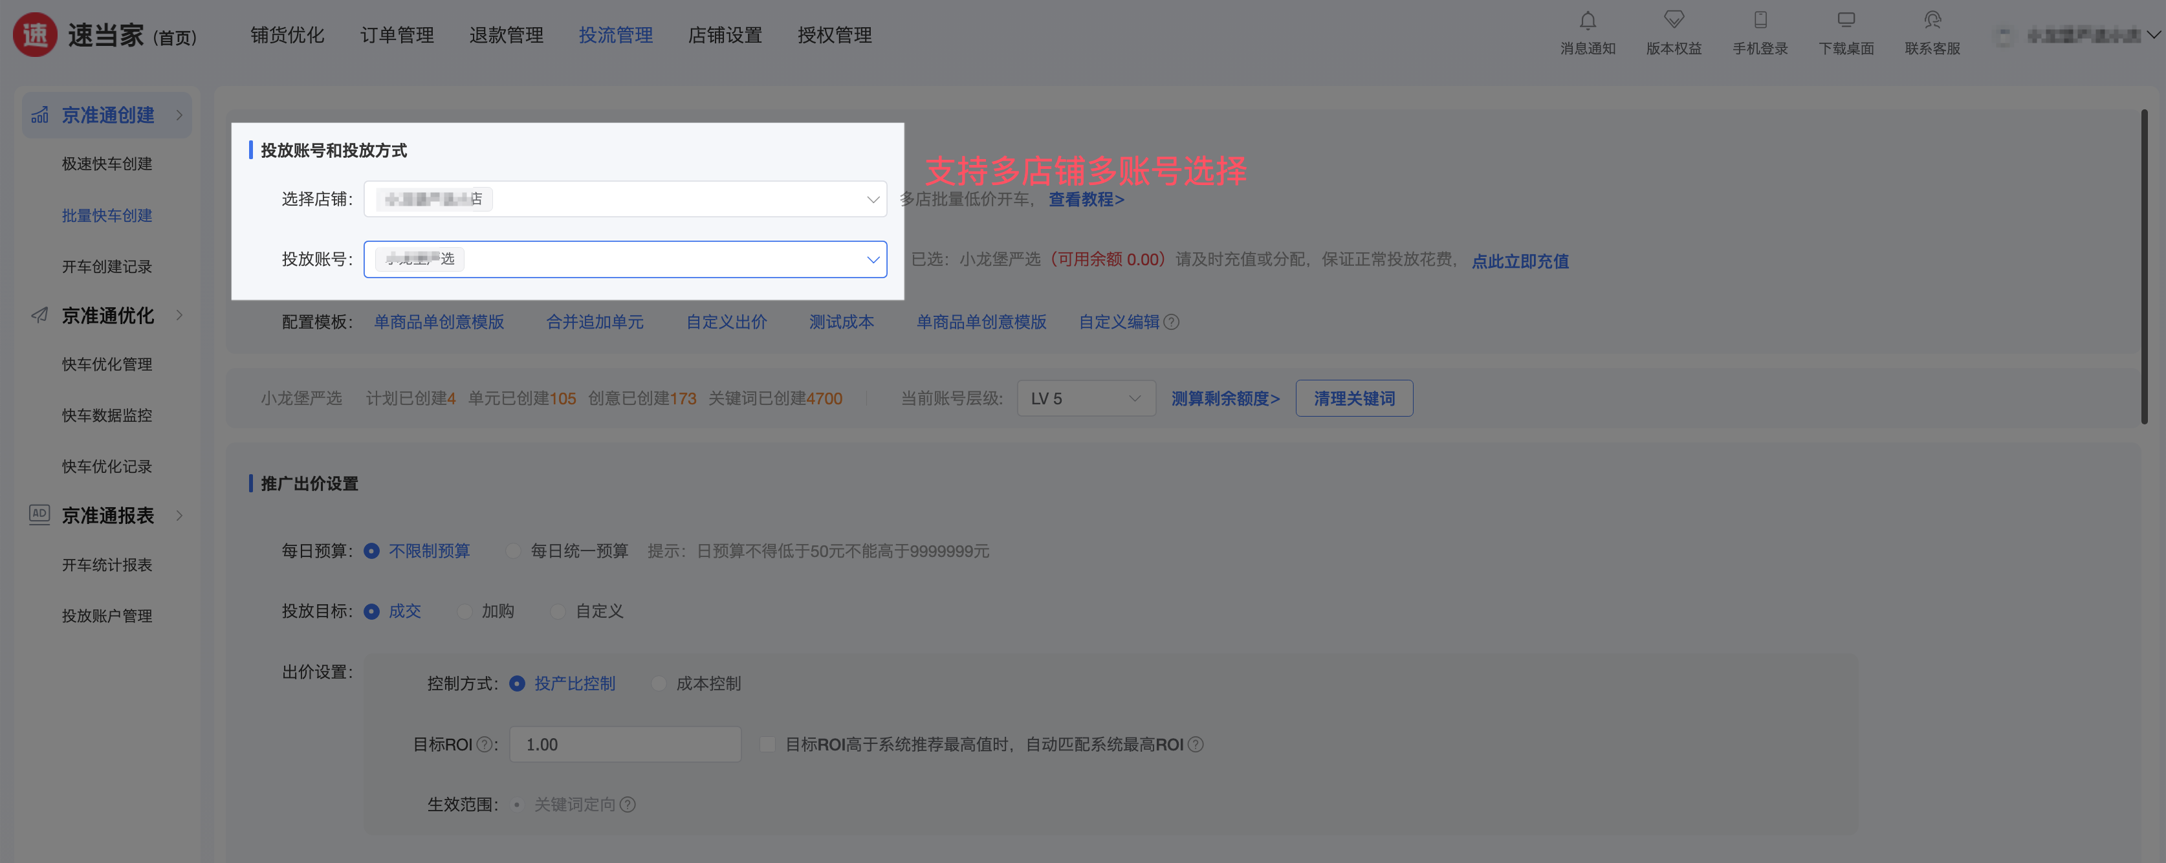Go to 快车数据监控 in sidebar
Screen dimensions: 2166x863
107,415
